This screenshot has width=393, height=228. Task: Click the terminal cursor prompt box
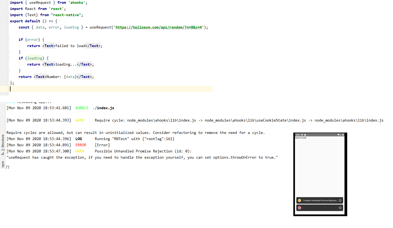coord(8,167)
